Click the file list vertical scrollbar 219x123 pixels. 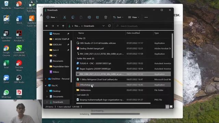[172, 46]
